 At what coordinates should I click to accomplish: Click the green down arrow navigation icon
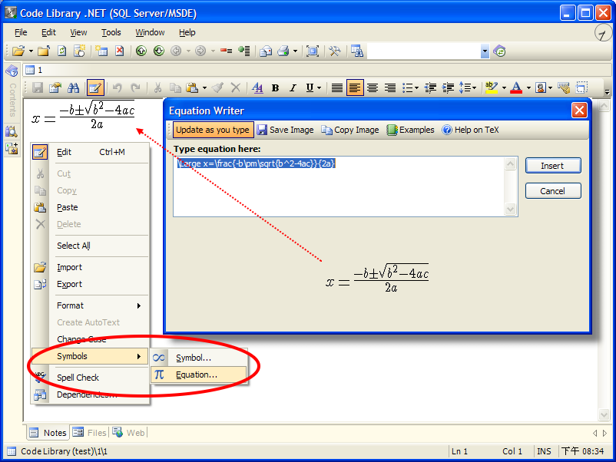pyautogui.click(x=159, y=51)
